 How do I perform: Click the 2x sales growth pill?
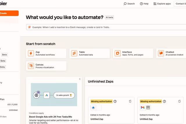[64, 95]
